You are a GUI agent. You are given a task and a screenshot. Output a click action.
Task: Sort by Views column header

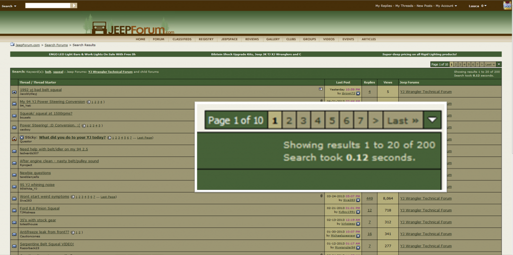[x=388, y=82]
